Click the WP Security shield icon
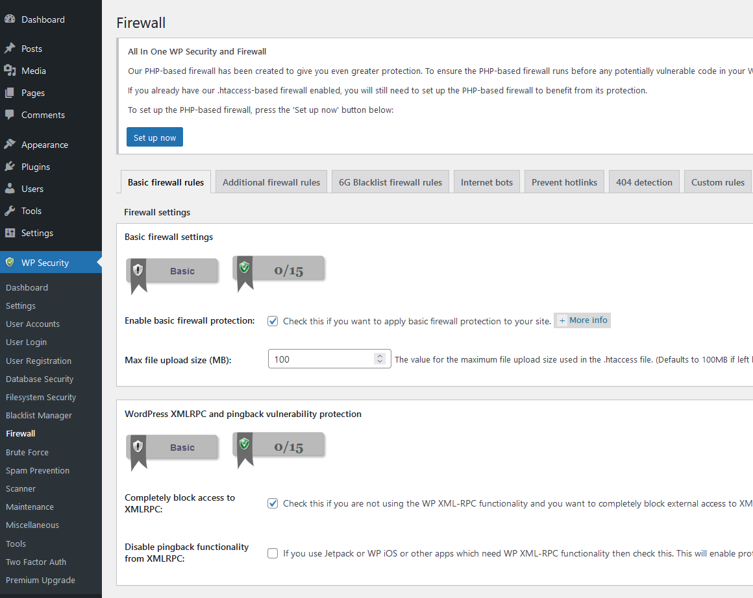The width and height of the screenshot is (753, 598). pyautogui.click(x=10, y=263)
